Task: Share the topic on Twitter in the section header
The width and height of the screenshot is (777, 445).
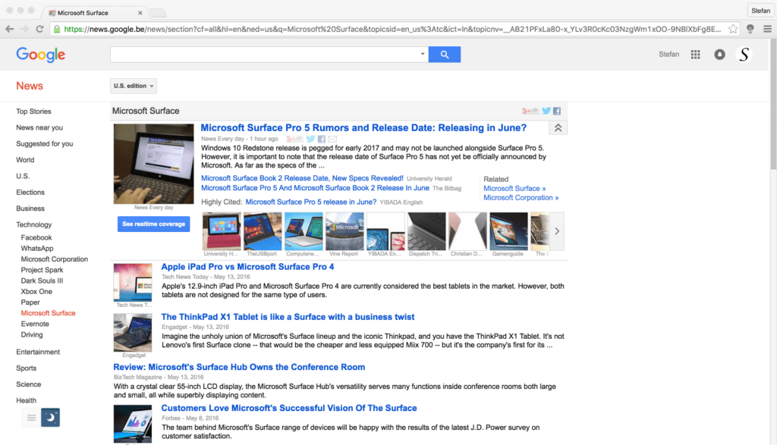Action: pos(546,111)
